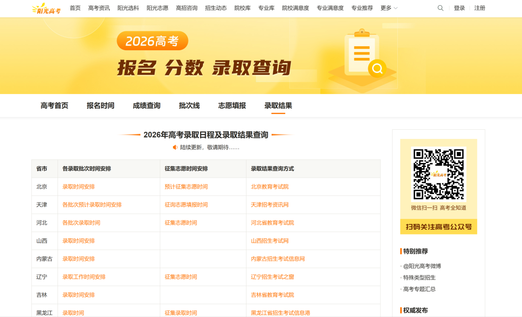Click the 2026高考 banner badge
Viewport: 522px width, 317px height.
click(152, 41)
